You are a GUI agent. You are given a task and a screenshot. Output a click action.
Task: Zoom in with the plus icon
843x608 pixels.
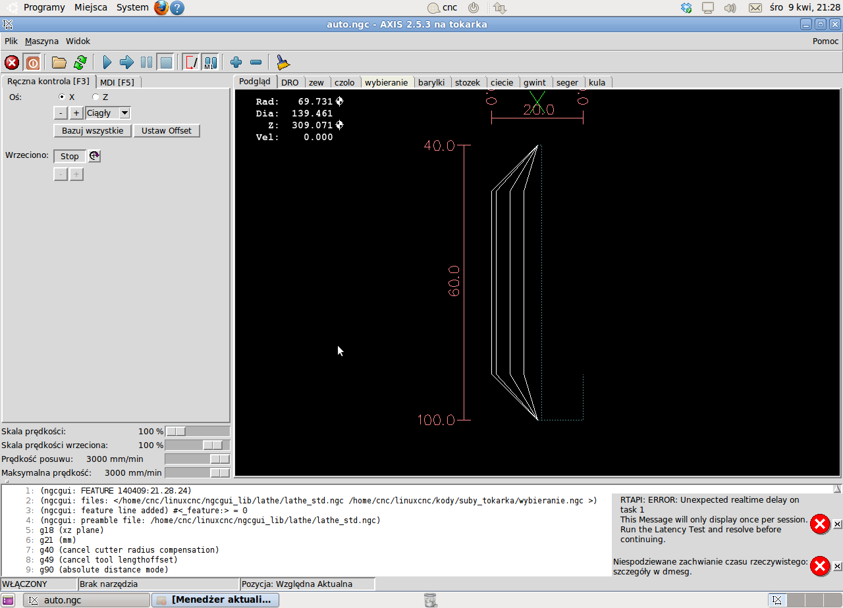pos(236,63)
